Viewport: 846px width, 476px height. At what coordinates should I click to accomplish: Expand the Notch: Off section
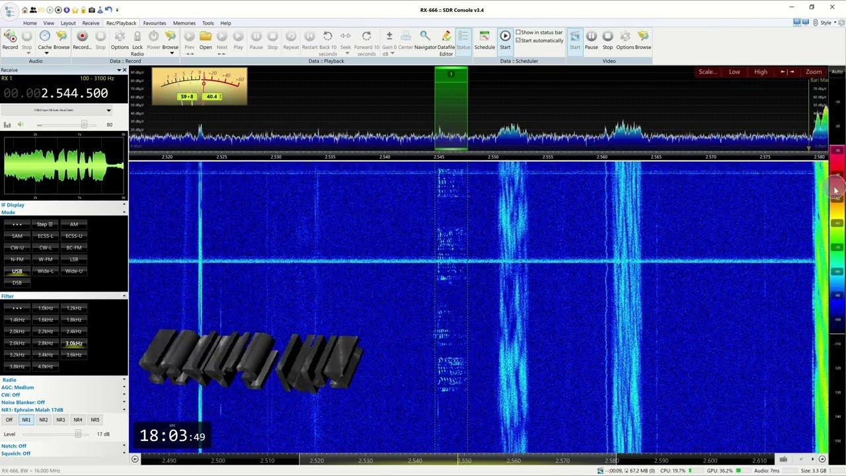[x=124, y=446]
